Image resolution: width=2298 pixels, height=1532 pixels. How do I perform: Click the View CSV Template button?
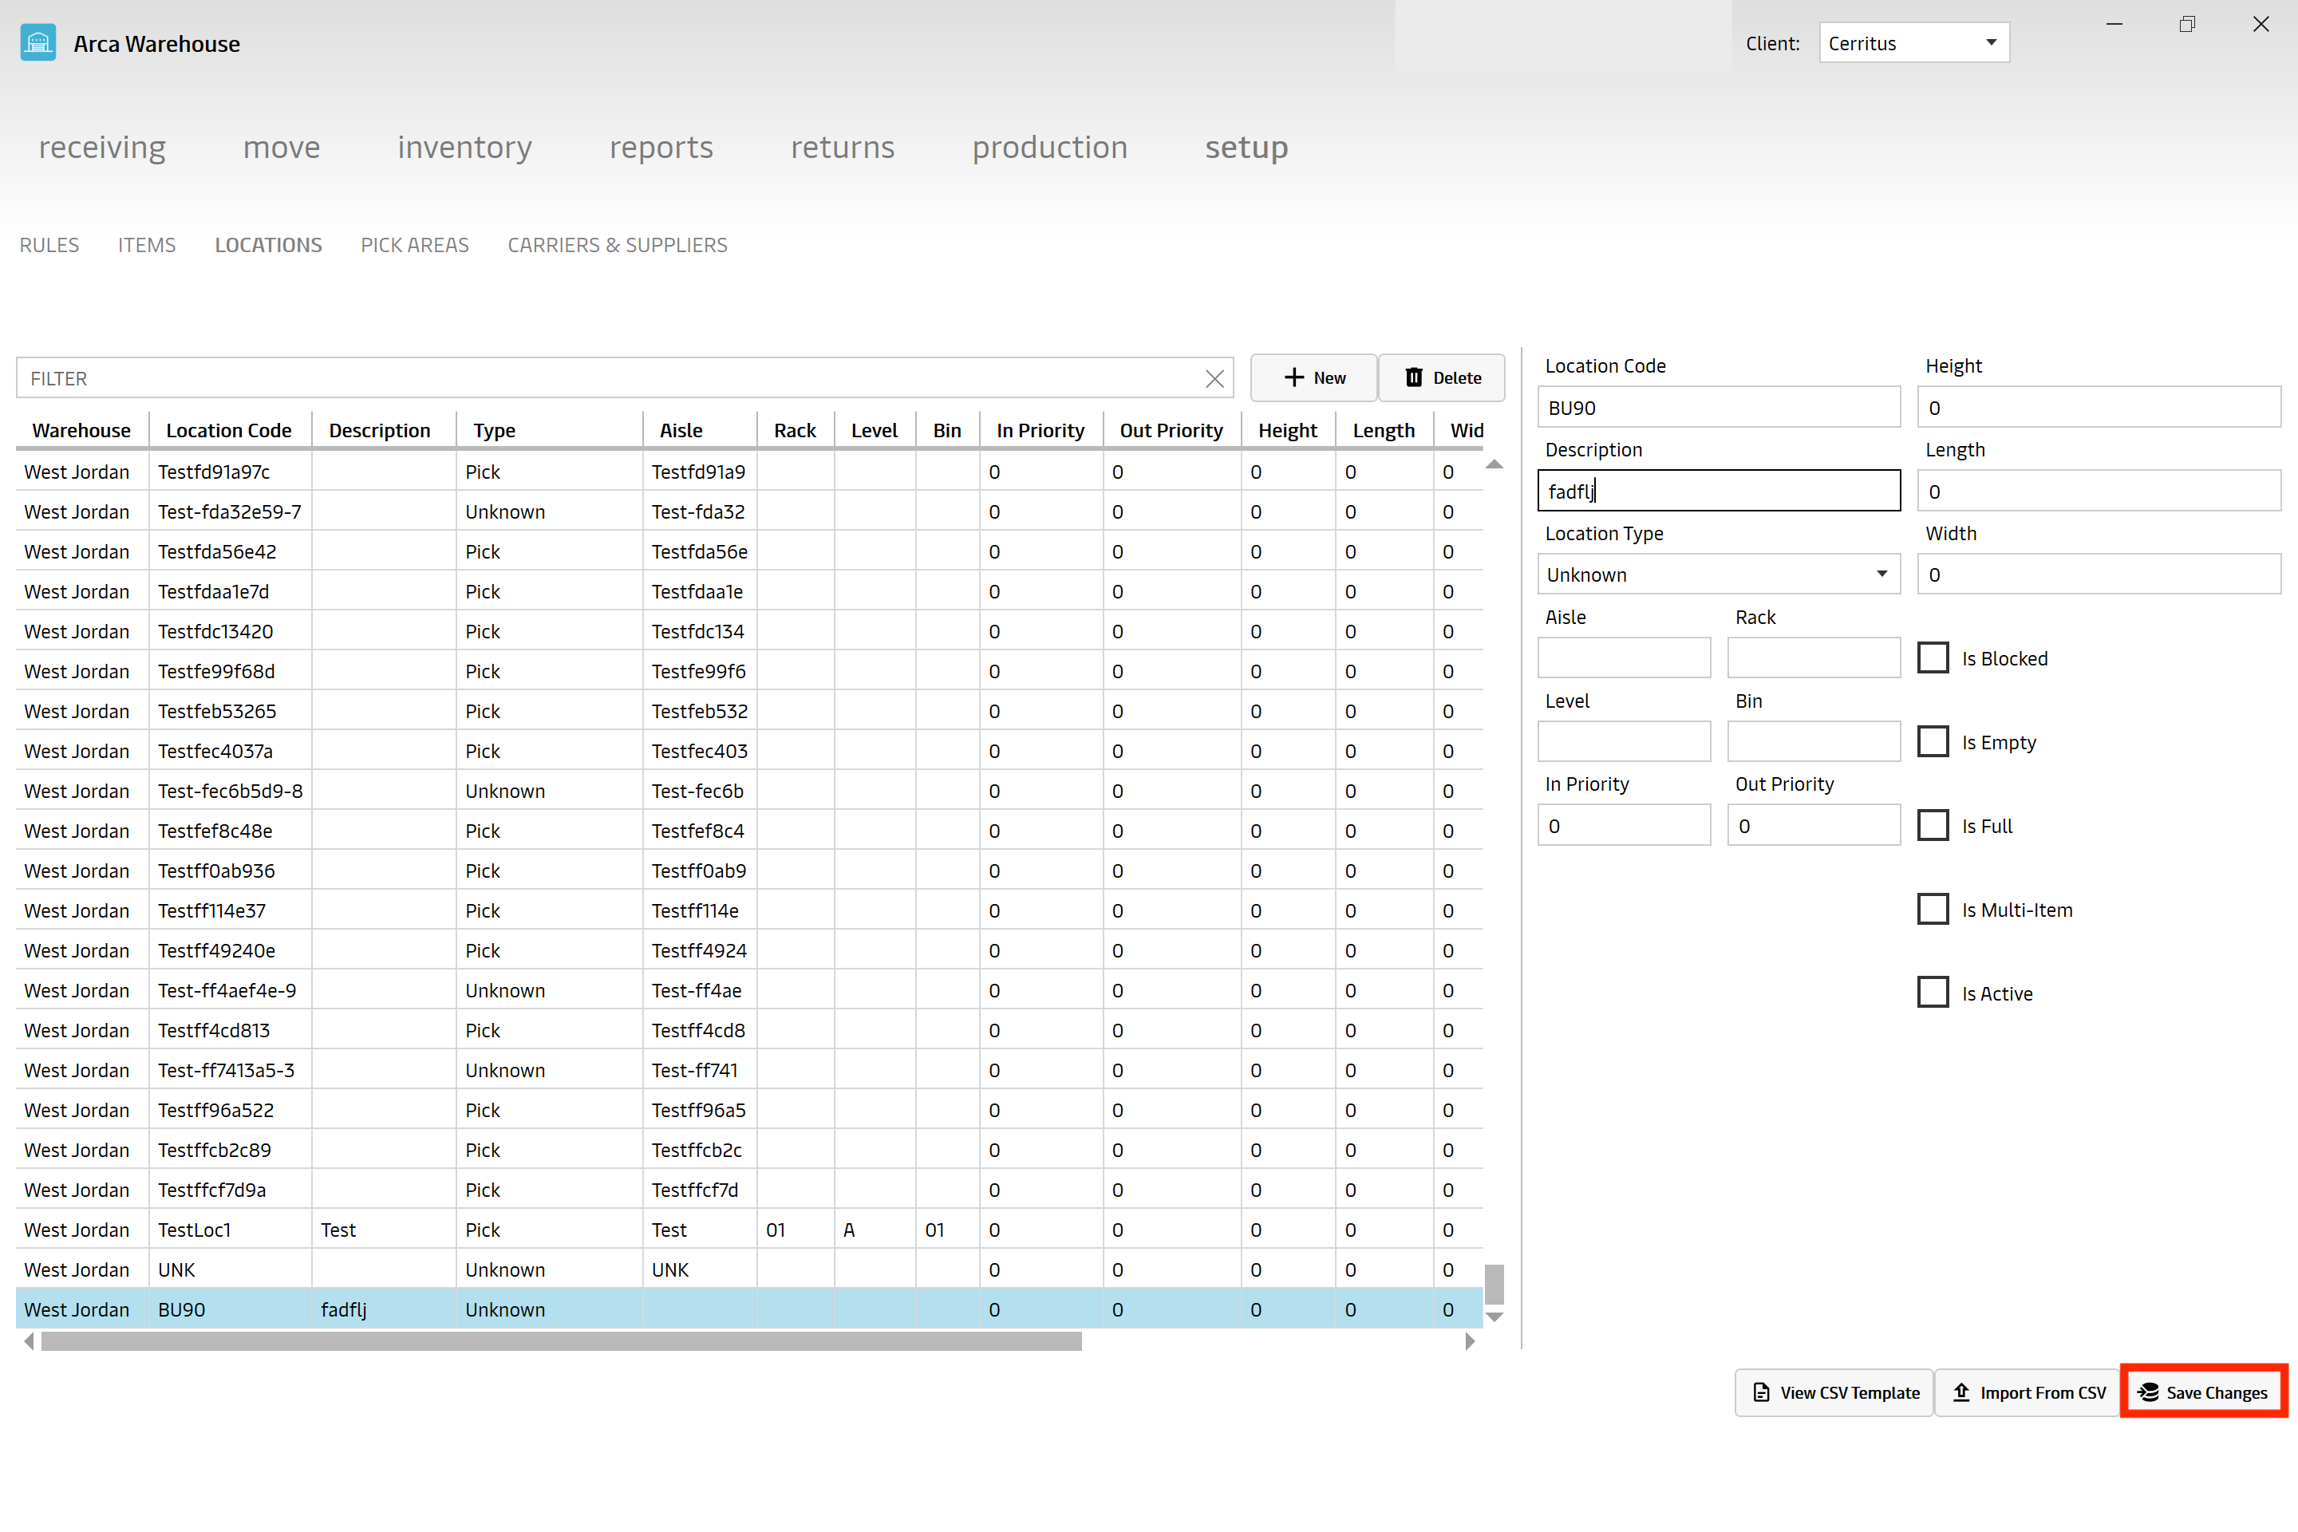click(1834, 1393)
